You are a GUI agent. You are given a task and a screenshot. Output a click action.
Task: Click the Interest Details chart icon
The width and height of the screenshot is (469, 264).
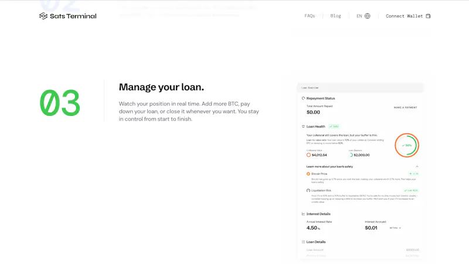click(x=303, y=214)
